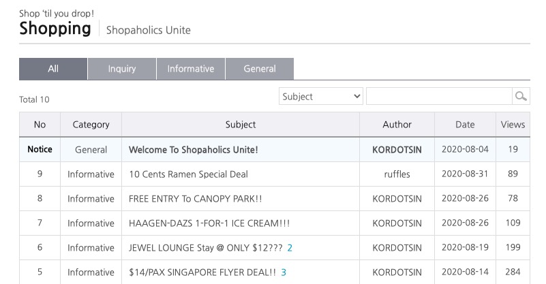Screen dimensions: 546x284
Task: Click the Views column header
Action: coord(513,125)
